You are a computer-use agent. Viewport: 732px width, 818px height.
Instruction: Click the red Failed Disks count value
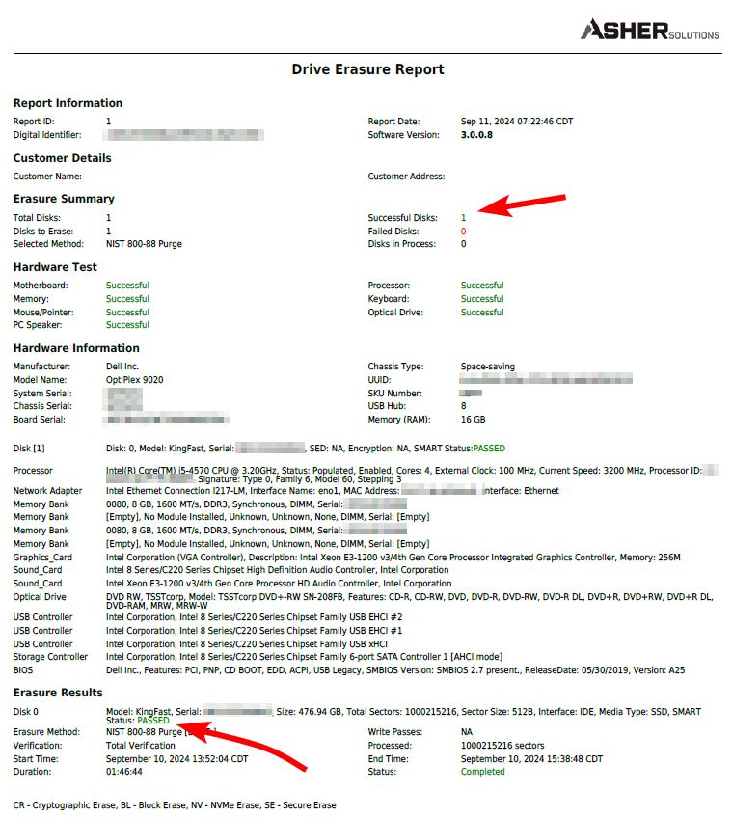(x=463, y=232)
